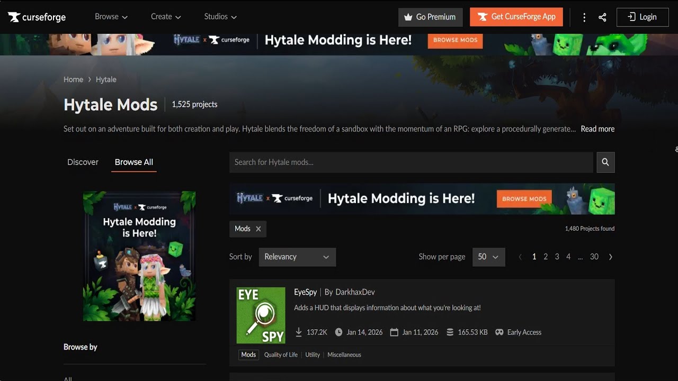Go to page 3
The image size is (678, 381).
[x=557, y=257]
